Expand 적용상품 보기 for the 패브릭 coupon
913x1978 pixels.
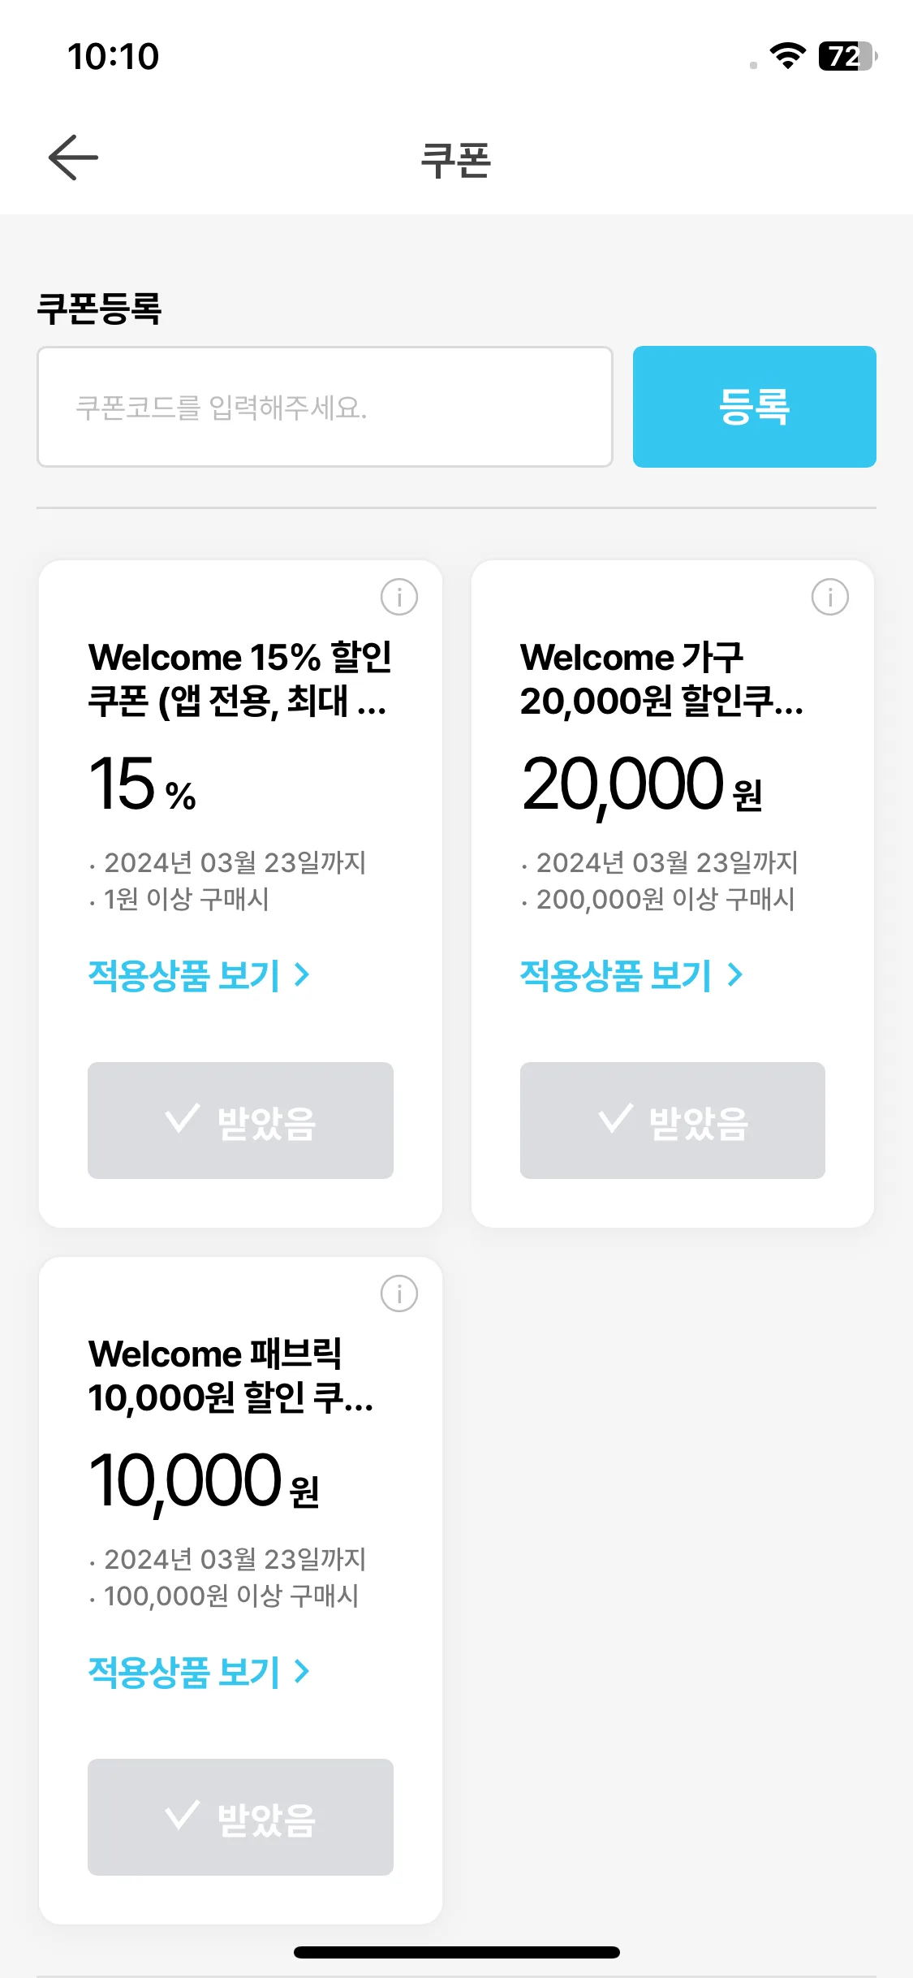pyautogui.click(x=199, y=1672)
